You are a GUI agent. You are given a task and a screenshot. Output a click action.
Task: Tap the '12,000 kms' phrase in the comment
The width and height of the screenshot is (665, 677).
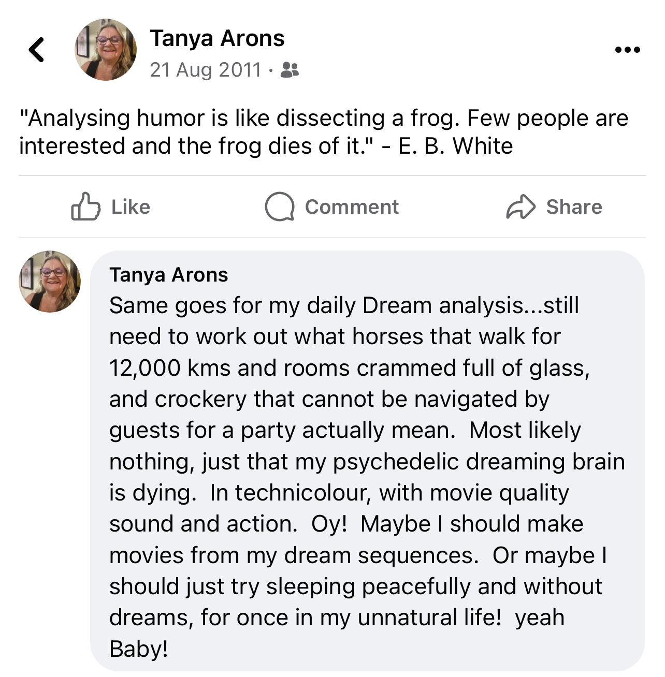pos(170,368)
